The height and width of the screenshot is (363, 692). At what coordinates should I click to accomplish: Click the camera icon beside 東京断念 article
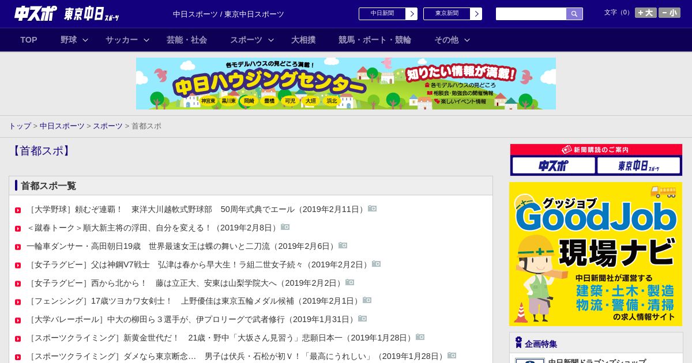pyautogui.click(x=452, y=356)
